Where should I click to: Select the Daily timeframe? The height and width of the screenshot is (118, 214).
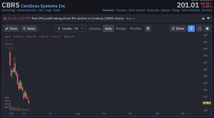[108, 29]
